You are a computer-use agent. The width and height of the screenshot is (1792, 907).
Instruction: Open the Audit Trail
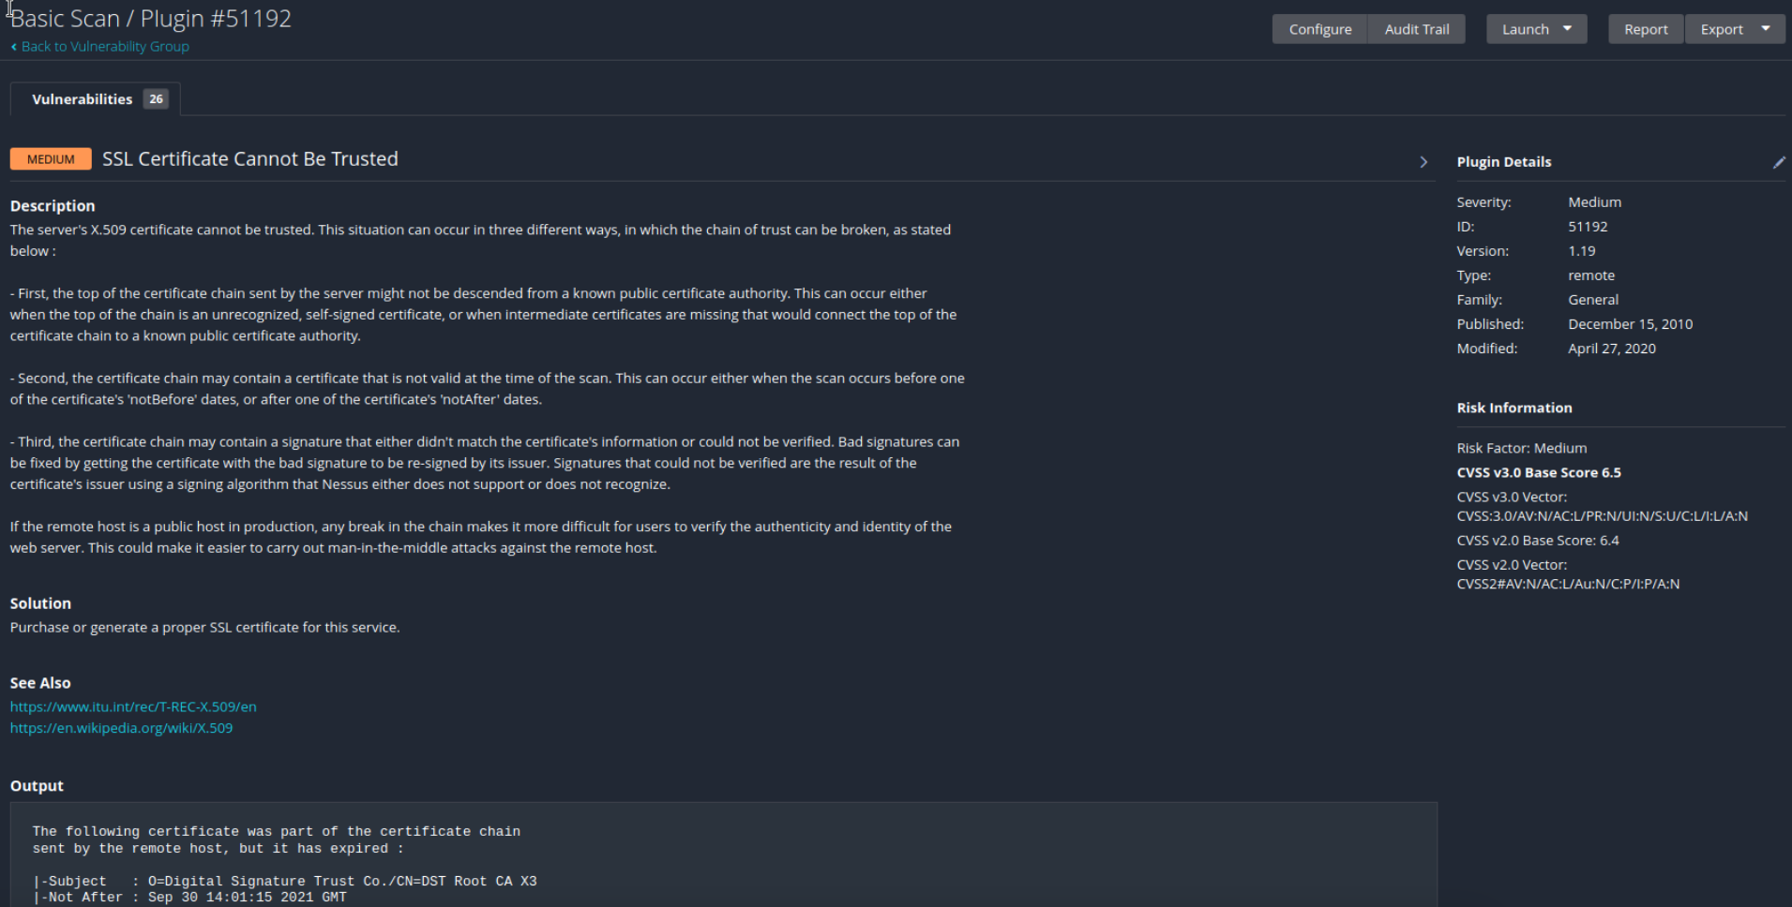(x=1416, y=29)
